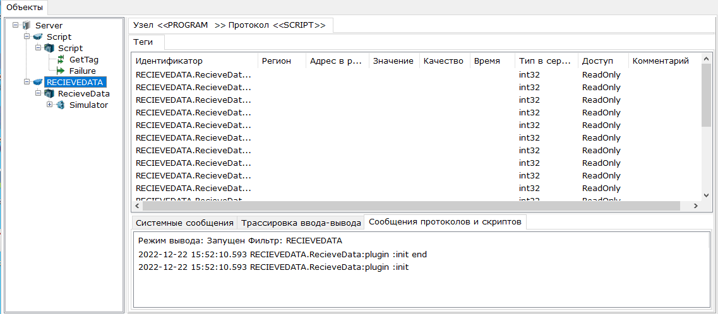
Task: Collapse the RecieveData tree branch
Action: click(39, 94)
